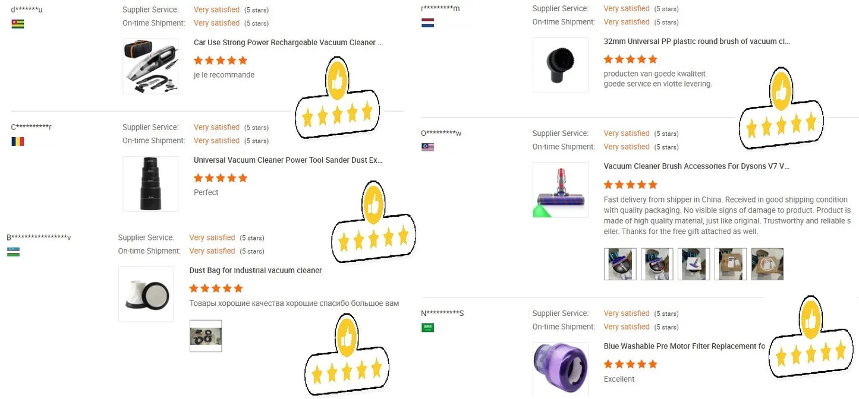The height and width of the screenshot is (399, 859).
Task: Click Very satisfied next to Supplier Service for N********S
Action: [x=626, y=313]
